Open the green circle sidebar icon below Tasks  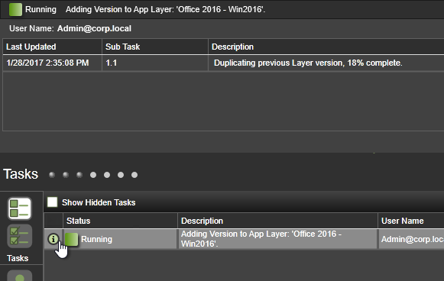[x=20, y=276]
